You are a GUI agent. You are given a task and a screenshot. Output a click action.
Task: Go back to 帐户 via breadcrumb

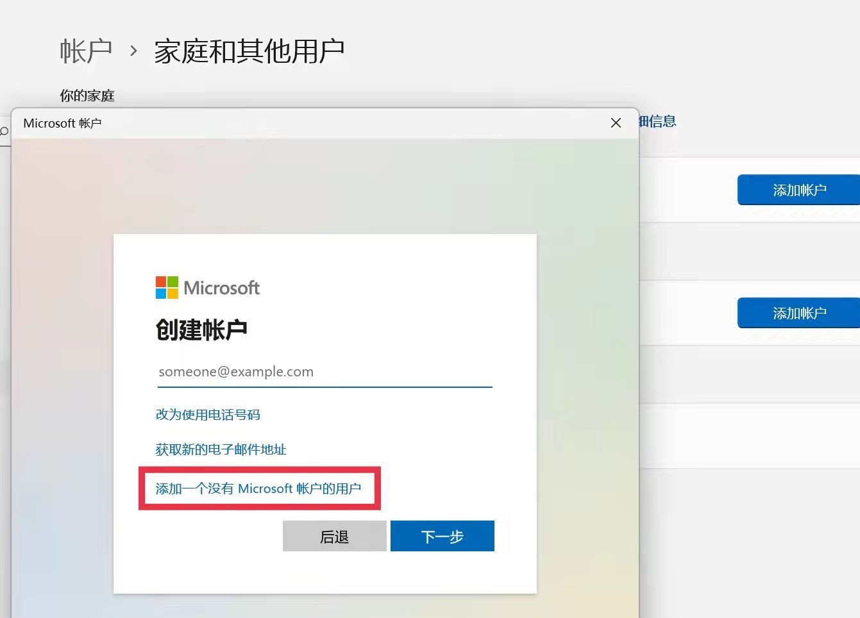tap(86, 51)
